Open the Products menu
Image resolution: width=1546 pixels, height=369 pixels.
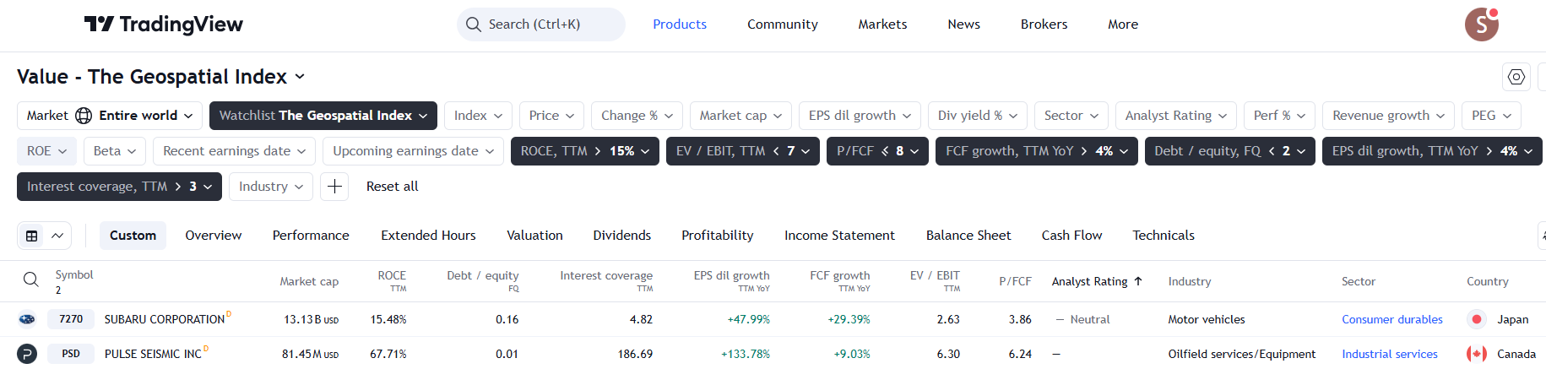(680, 24)
